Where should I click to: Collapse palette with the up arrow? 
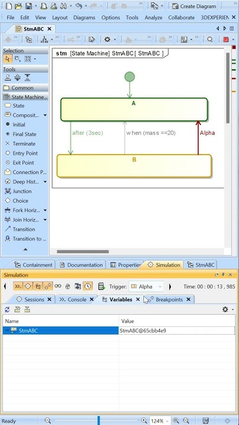click(25, 249)
